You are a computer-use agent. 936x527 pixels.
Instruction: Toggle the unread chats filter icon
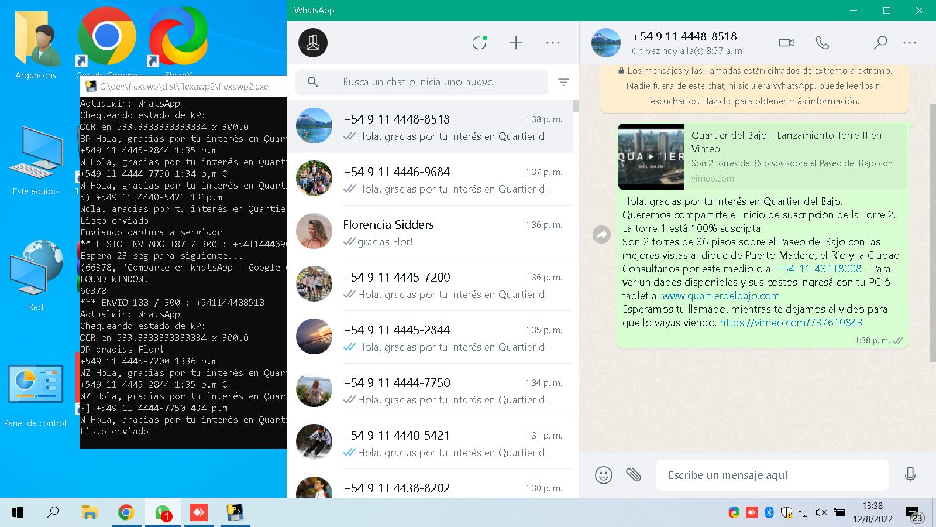(x=563, y=83)
